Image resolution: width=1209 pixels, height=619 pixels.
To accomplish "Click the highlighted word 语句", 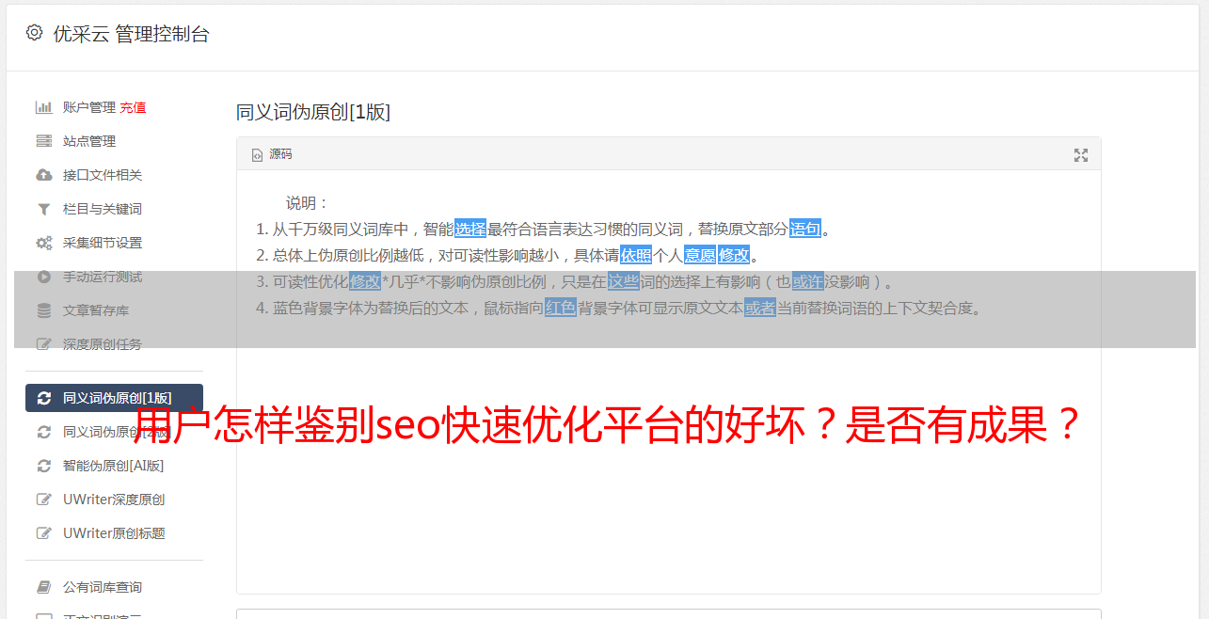I will pyautogui.click(x=805, y=229).
